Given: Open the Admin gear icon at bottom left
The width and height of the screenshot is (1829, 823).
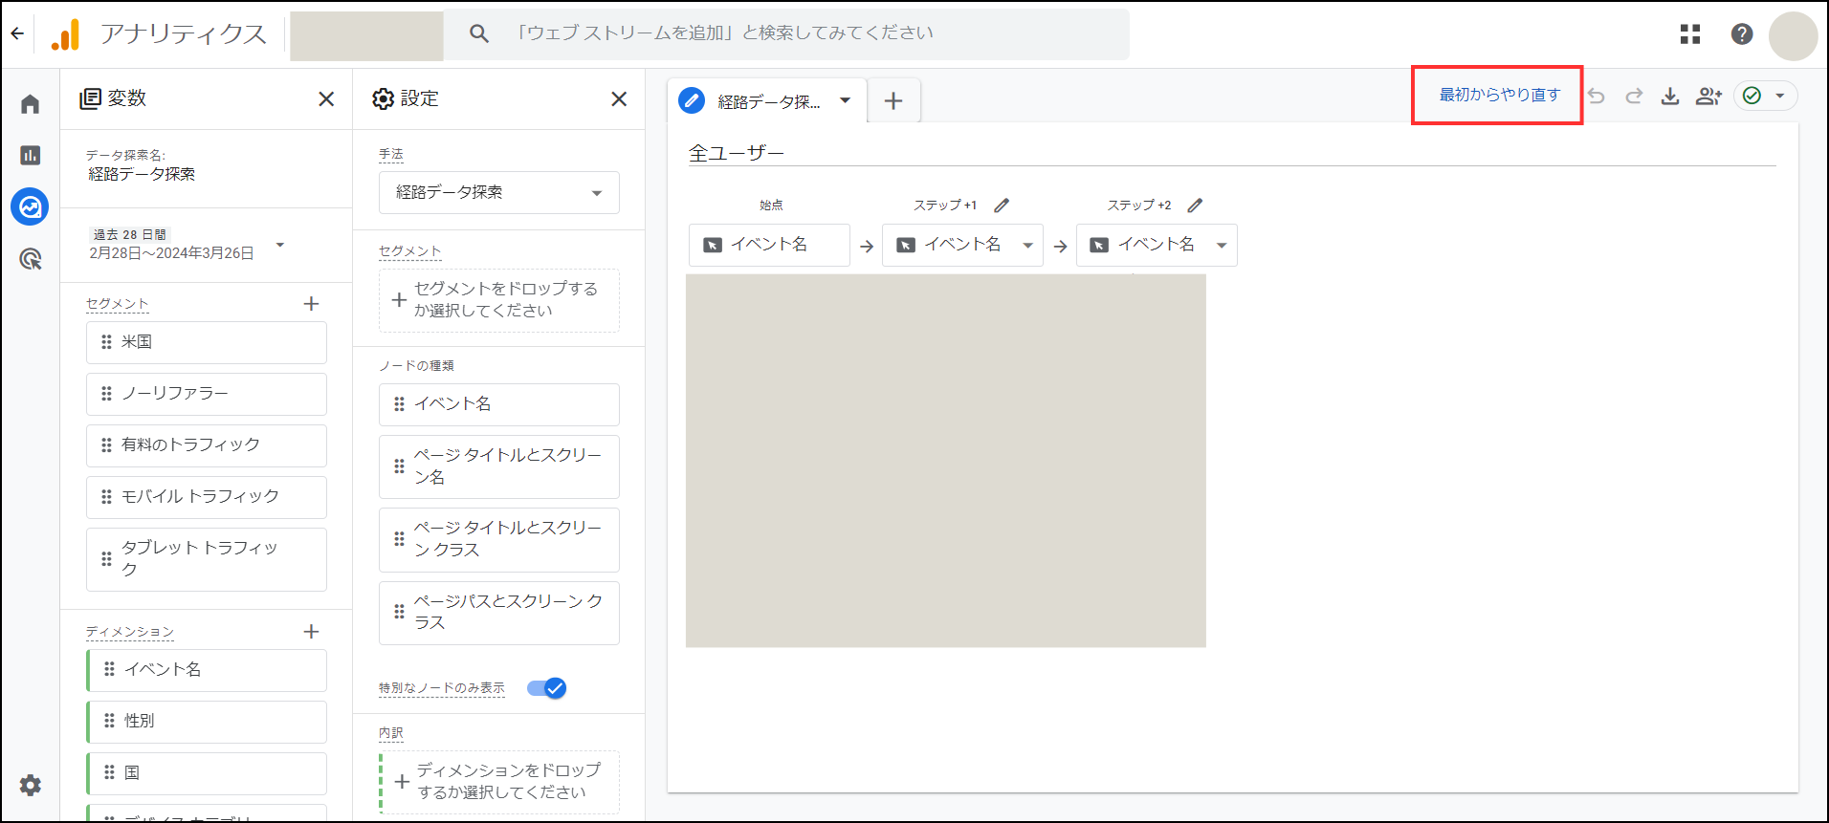Looking at the screenshot, I should [31, 785].
